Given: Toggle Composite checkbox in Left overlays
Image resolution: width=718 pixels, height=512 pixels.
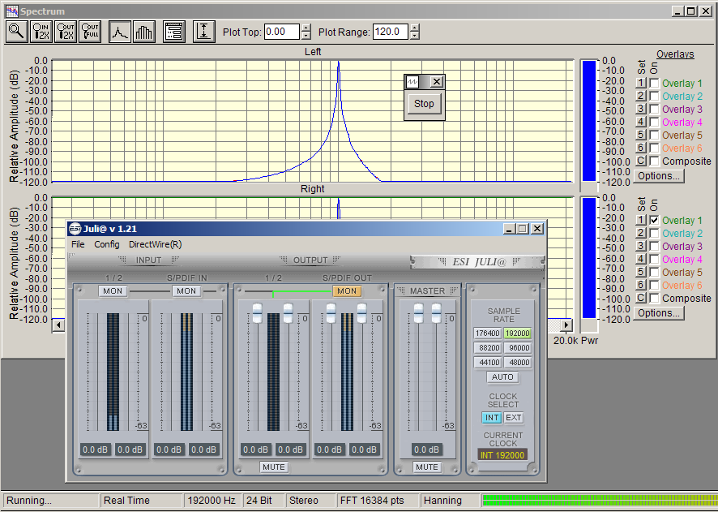Looking at the screenshot, I should [654, 161].
